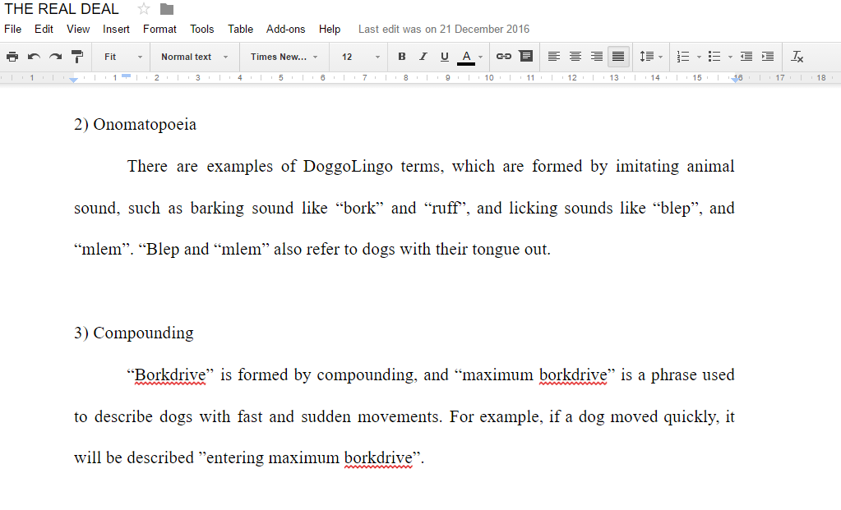This screenshot has width=841, height=510.
Task: Redo the last undone action
Action: [55, 57]
